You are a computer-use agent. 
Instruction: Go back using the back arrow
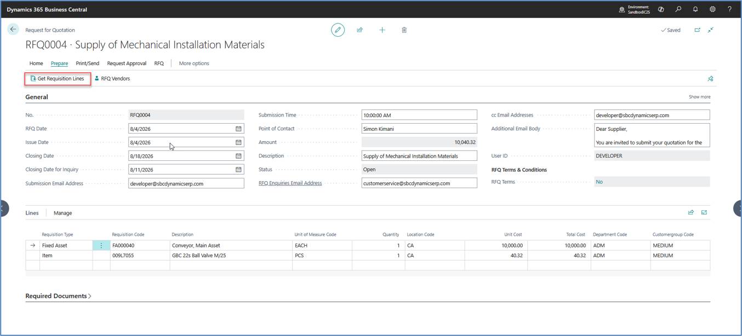pos(13,30)
